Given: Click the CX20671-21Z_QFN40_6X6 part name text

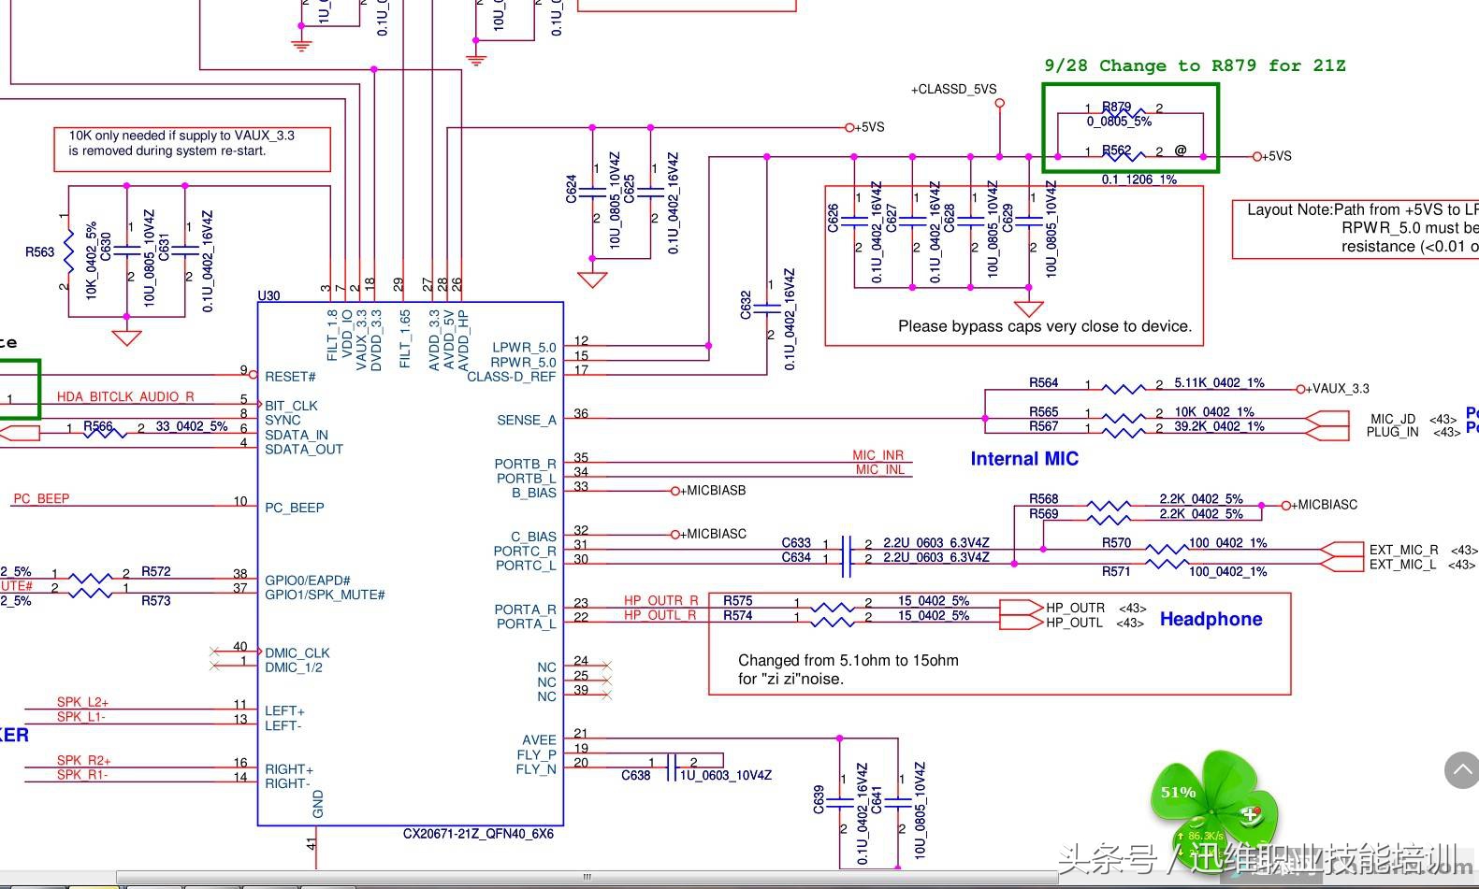Looking at the screenshot, I should [478, 834].
